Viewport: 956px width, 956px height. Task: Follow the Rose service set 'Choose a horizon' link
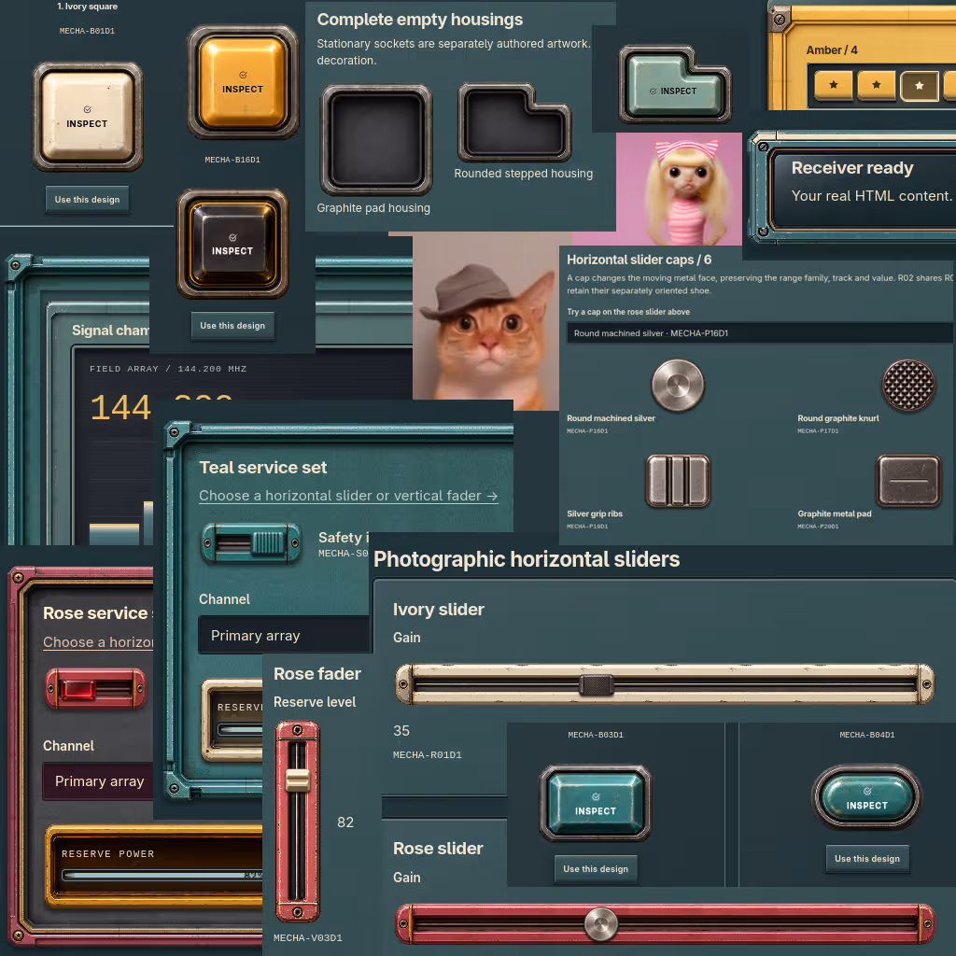pyautogui.click(x=97, y=642)
